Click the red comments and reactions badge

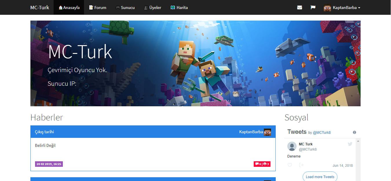(262, 164)
